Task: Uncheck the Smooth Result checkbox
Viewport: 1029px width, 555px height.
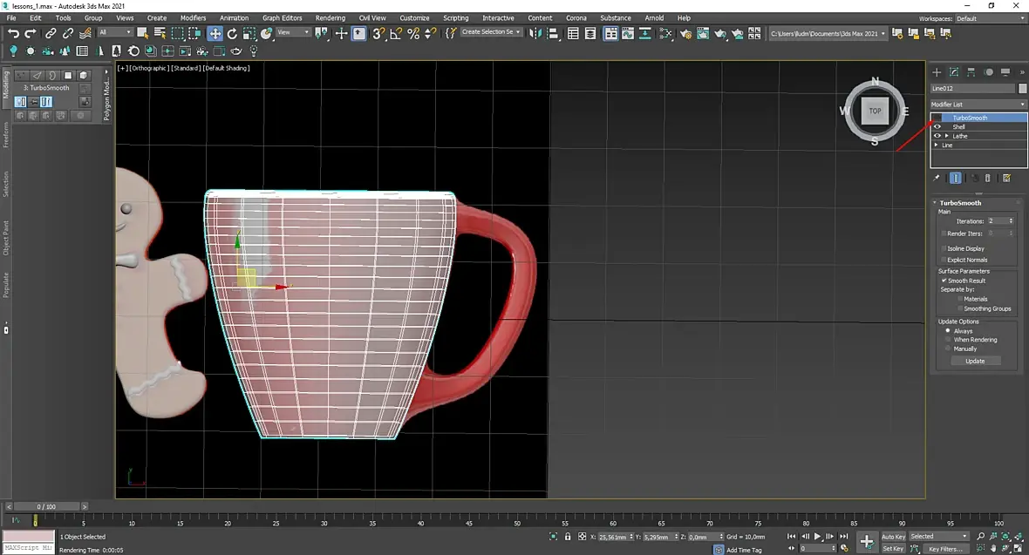Action: (944, 281)
